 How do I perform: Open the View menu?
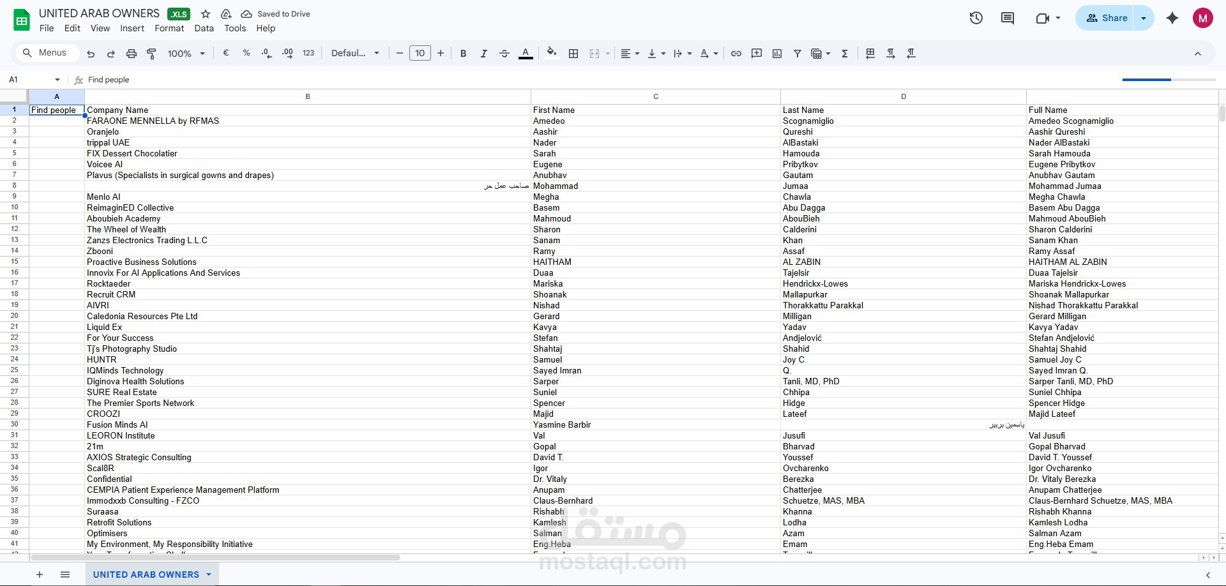pos(100,28)
